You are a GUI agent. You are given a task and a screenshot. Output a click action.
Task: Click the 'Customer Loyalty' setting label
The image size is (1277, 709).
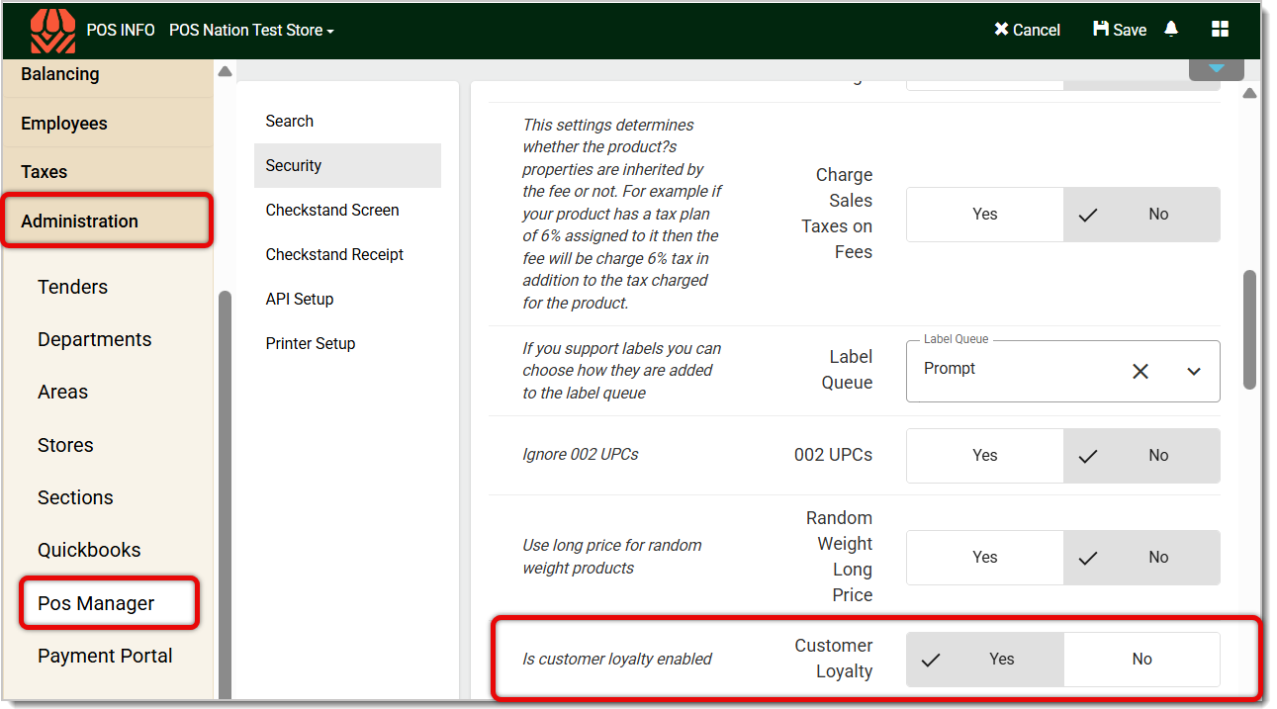[834, 659]
